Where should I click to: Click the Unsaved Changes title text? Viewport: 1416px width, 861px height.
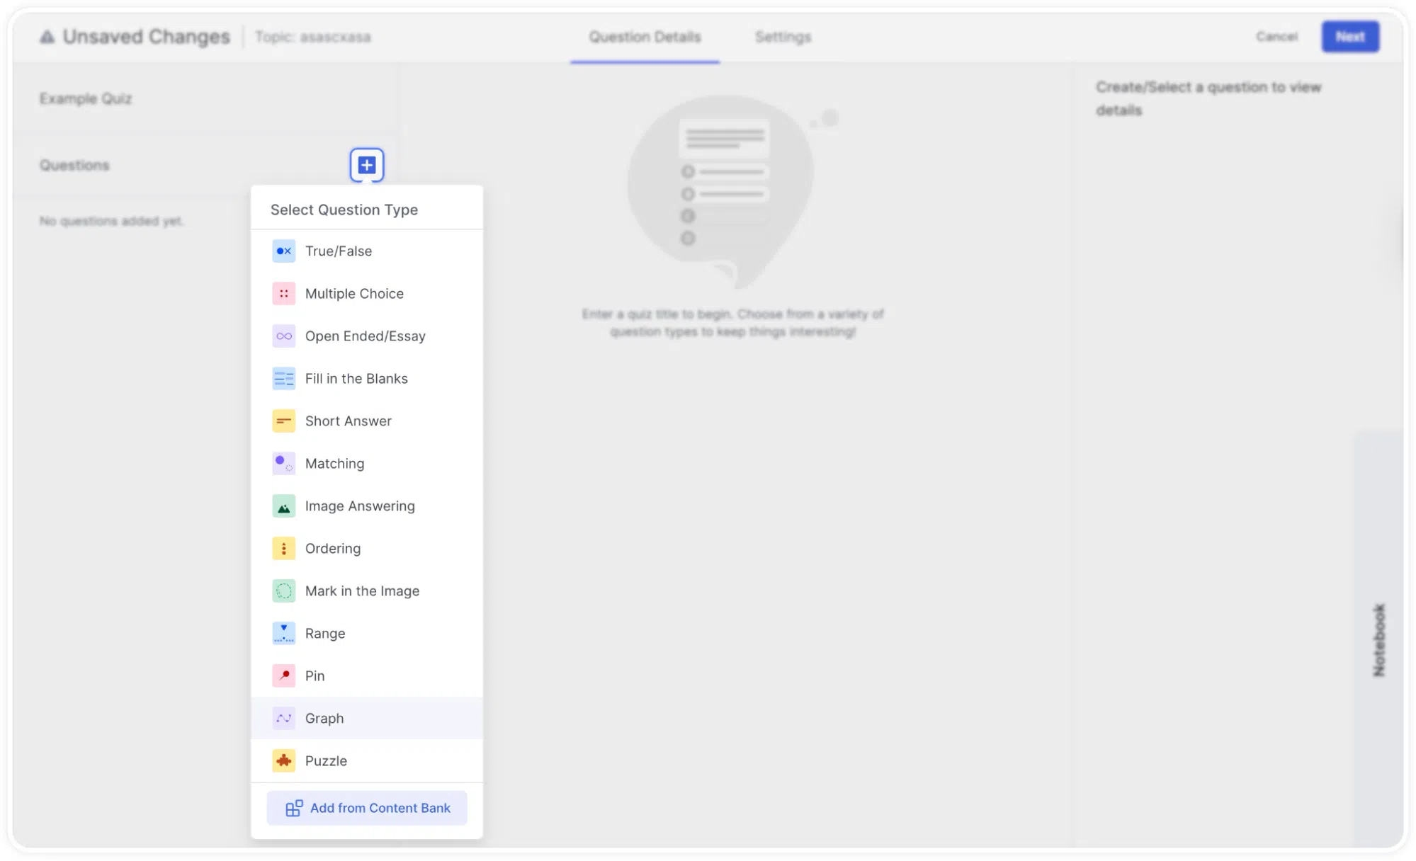[147, 37]
